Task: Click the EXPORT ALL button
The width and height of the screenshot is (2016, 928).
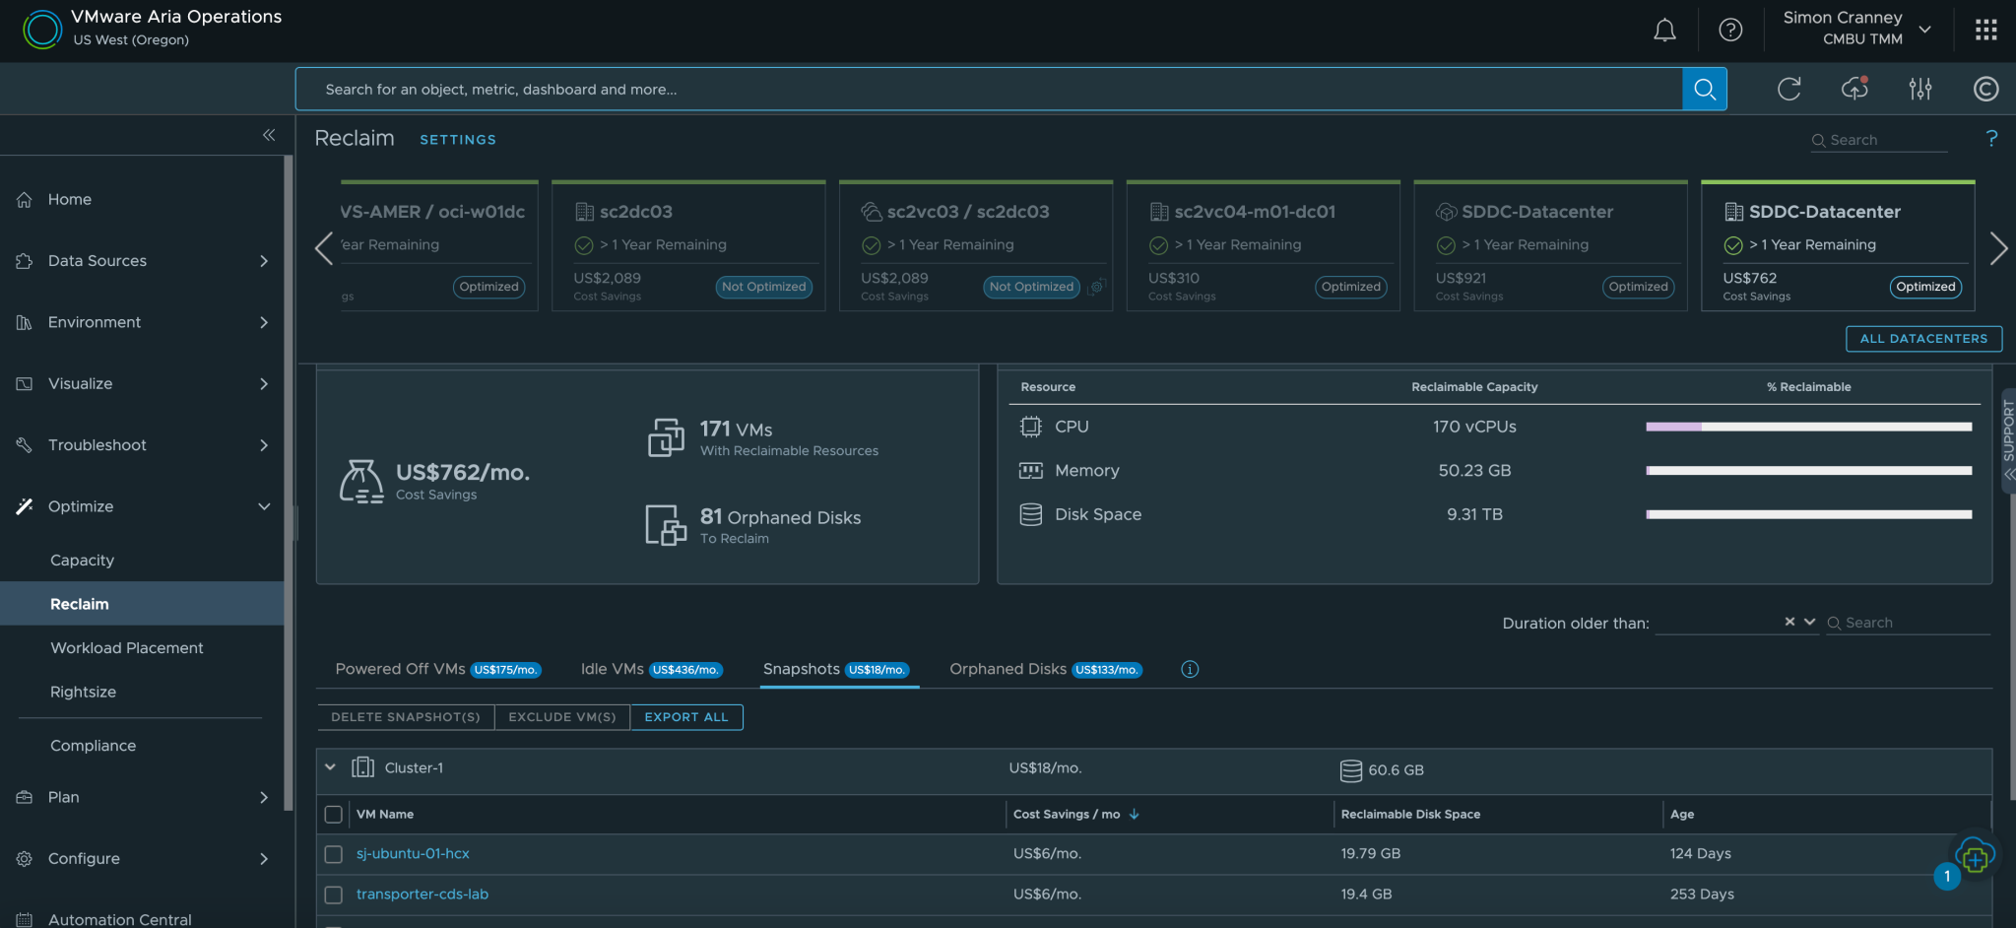Action: [x=686, y=716]
